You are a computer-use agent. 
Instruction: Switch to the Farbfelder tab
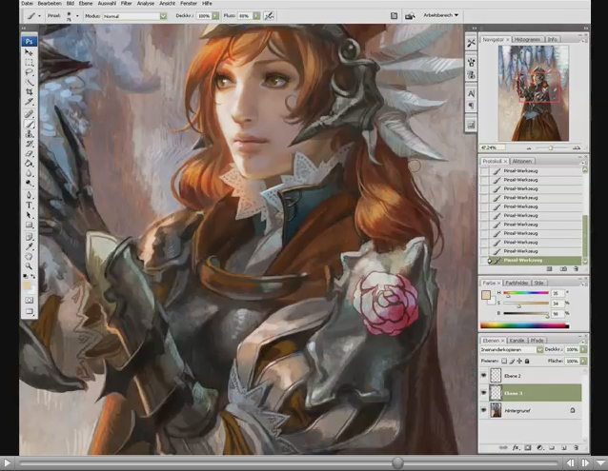[517, 283]
